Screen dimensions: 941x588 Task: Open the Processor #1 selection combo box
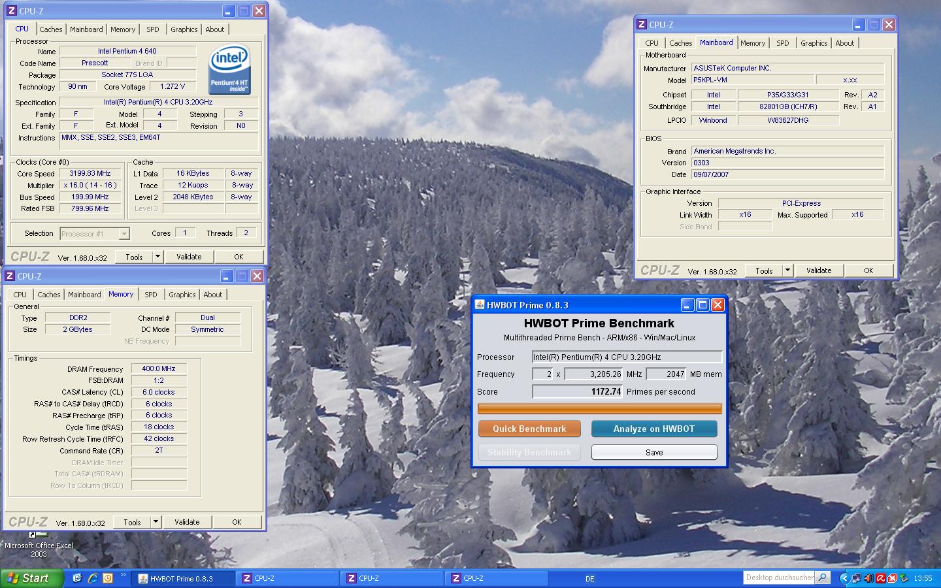point(95,233)
